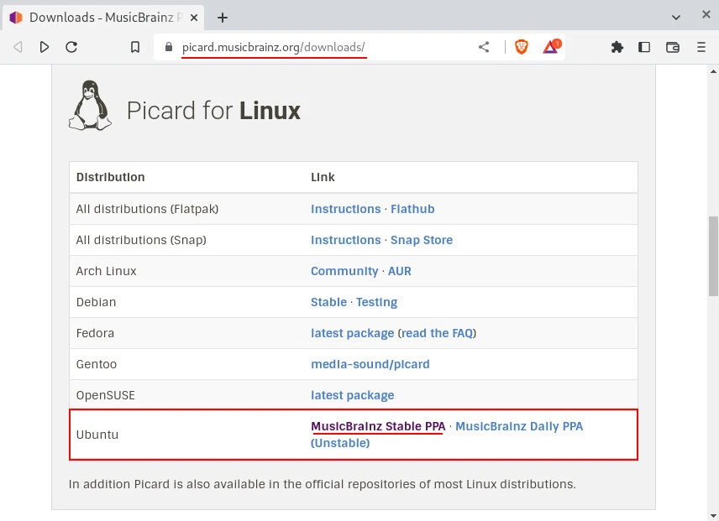Reload the current page
This screenshot has height=521, width=719.
(x=71, y=48)
